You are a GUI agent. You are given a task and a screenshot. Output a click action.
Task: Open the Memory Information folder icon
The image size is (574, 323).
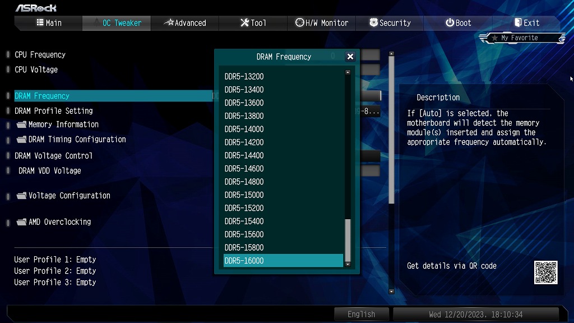coord(22,124)
